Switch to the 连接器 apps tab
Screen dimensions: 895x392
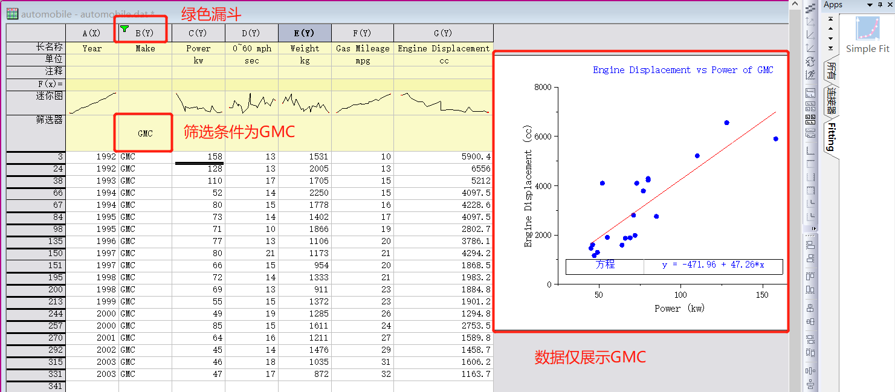coord(831,101)
